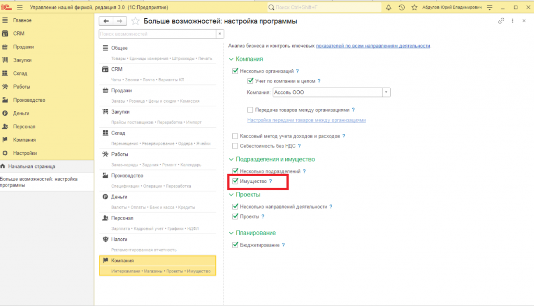Click the 1C logo icon
534x306 pixels.
click(x=6, y=7)
